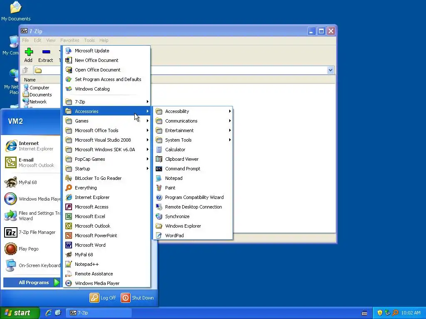Click Internet Explorer quick launch icon

[x=49, y=313]
